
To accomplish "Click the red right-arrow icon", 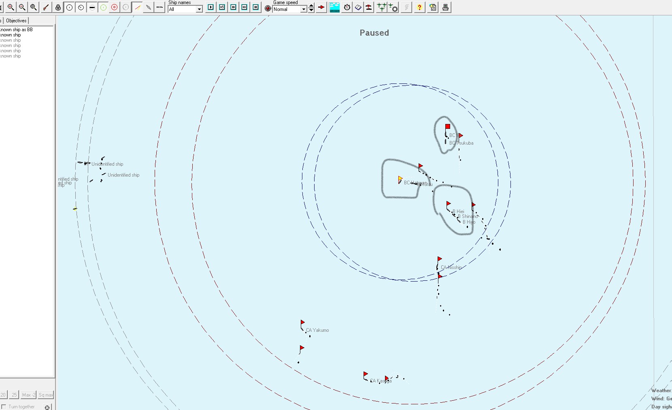I will 321,7.
